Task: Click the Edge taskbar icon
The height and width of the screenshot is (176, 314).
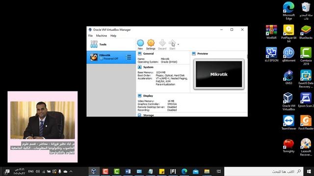Action: (184, 171)
